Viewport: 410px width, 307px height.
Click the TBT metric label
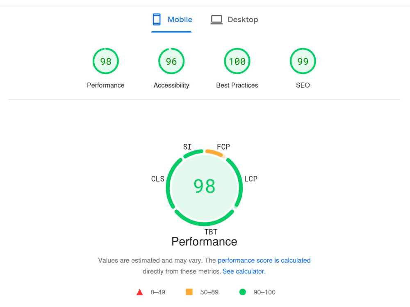(x=211, y=232)
